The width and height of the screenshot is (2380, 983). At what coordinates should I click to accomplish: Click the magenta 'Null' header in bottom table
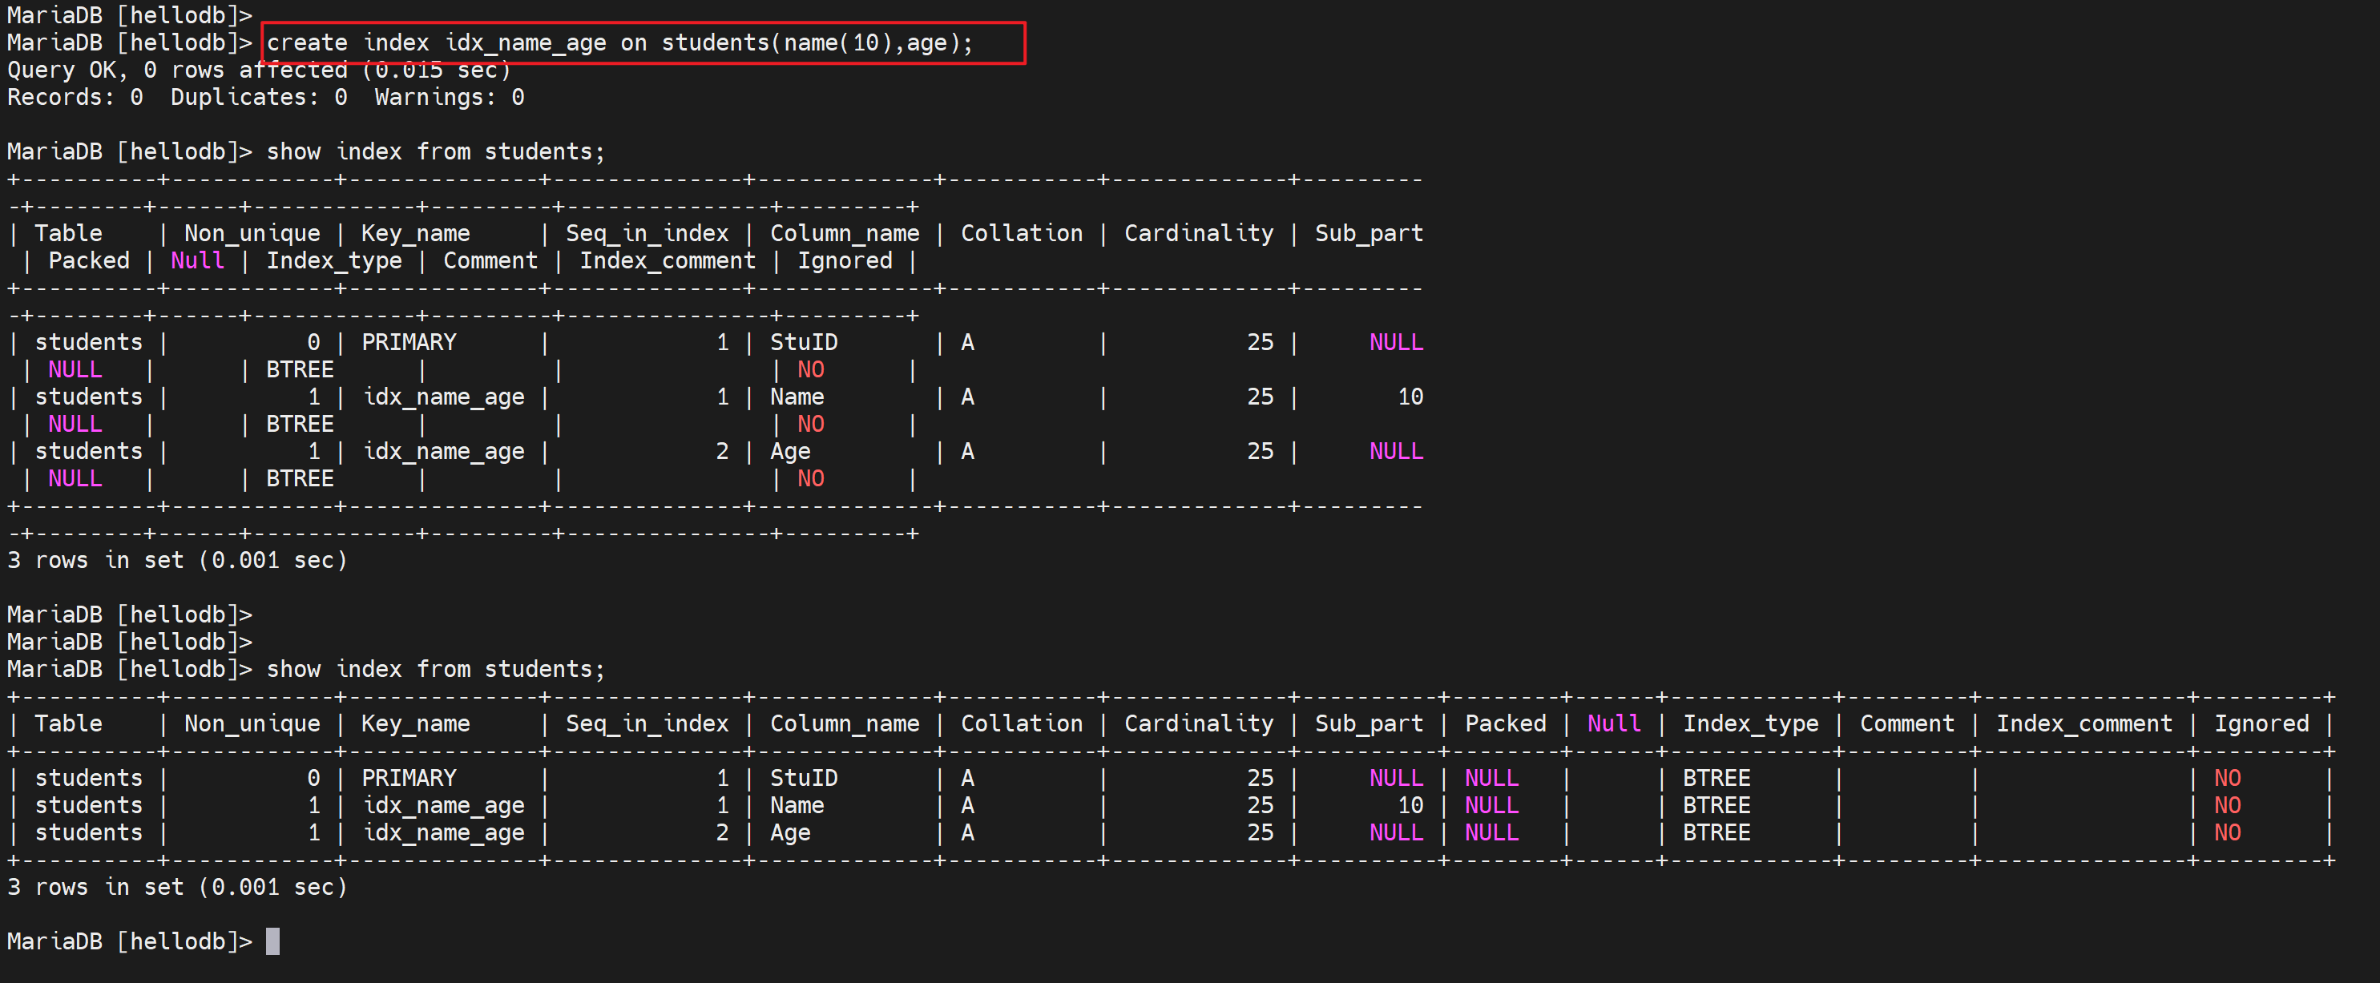1613,723
